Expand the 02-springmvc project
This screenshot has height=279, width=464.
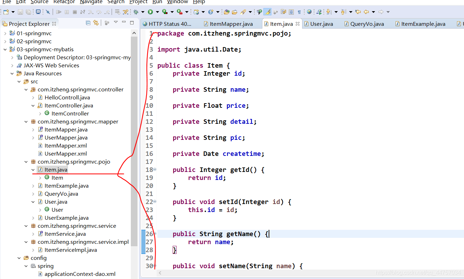5,42
